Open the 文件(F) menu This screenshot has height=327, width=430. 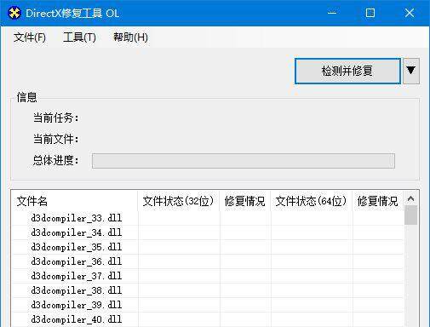pos(30,37)
